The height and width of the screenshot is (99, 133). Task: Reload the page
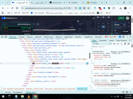pyautogui.click(x=12, y=8)
